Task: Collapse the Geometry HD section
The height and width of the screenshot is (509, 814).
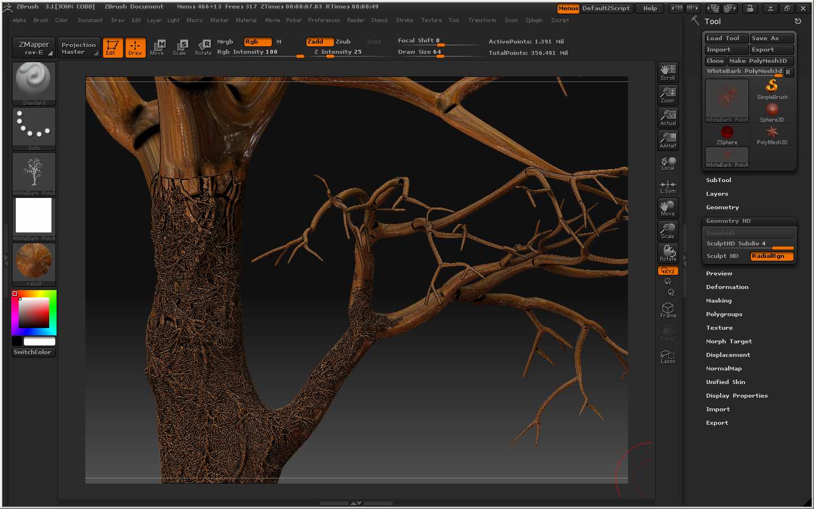Action: (728, 221)
